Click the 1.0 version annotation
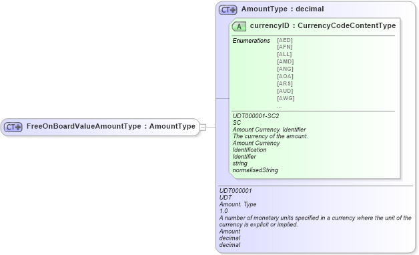 [224, 211]
